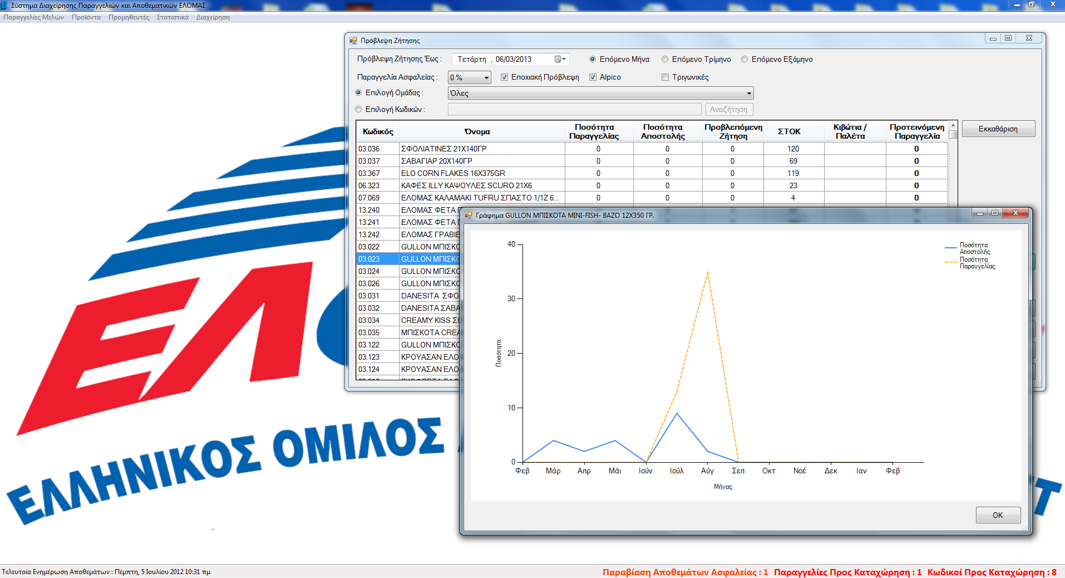
Task: Select row with code 03.034
Action: point(408,320)
